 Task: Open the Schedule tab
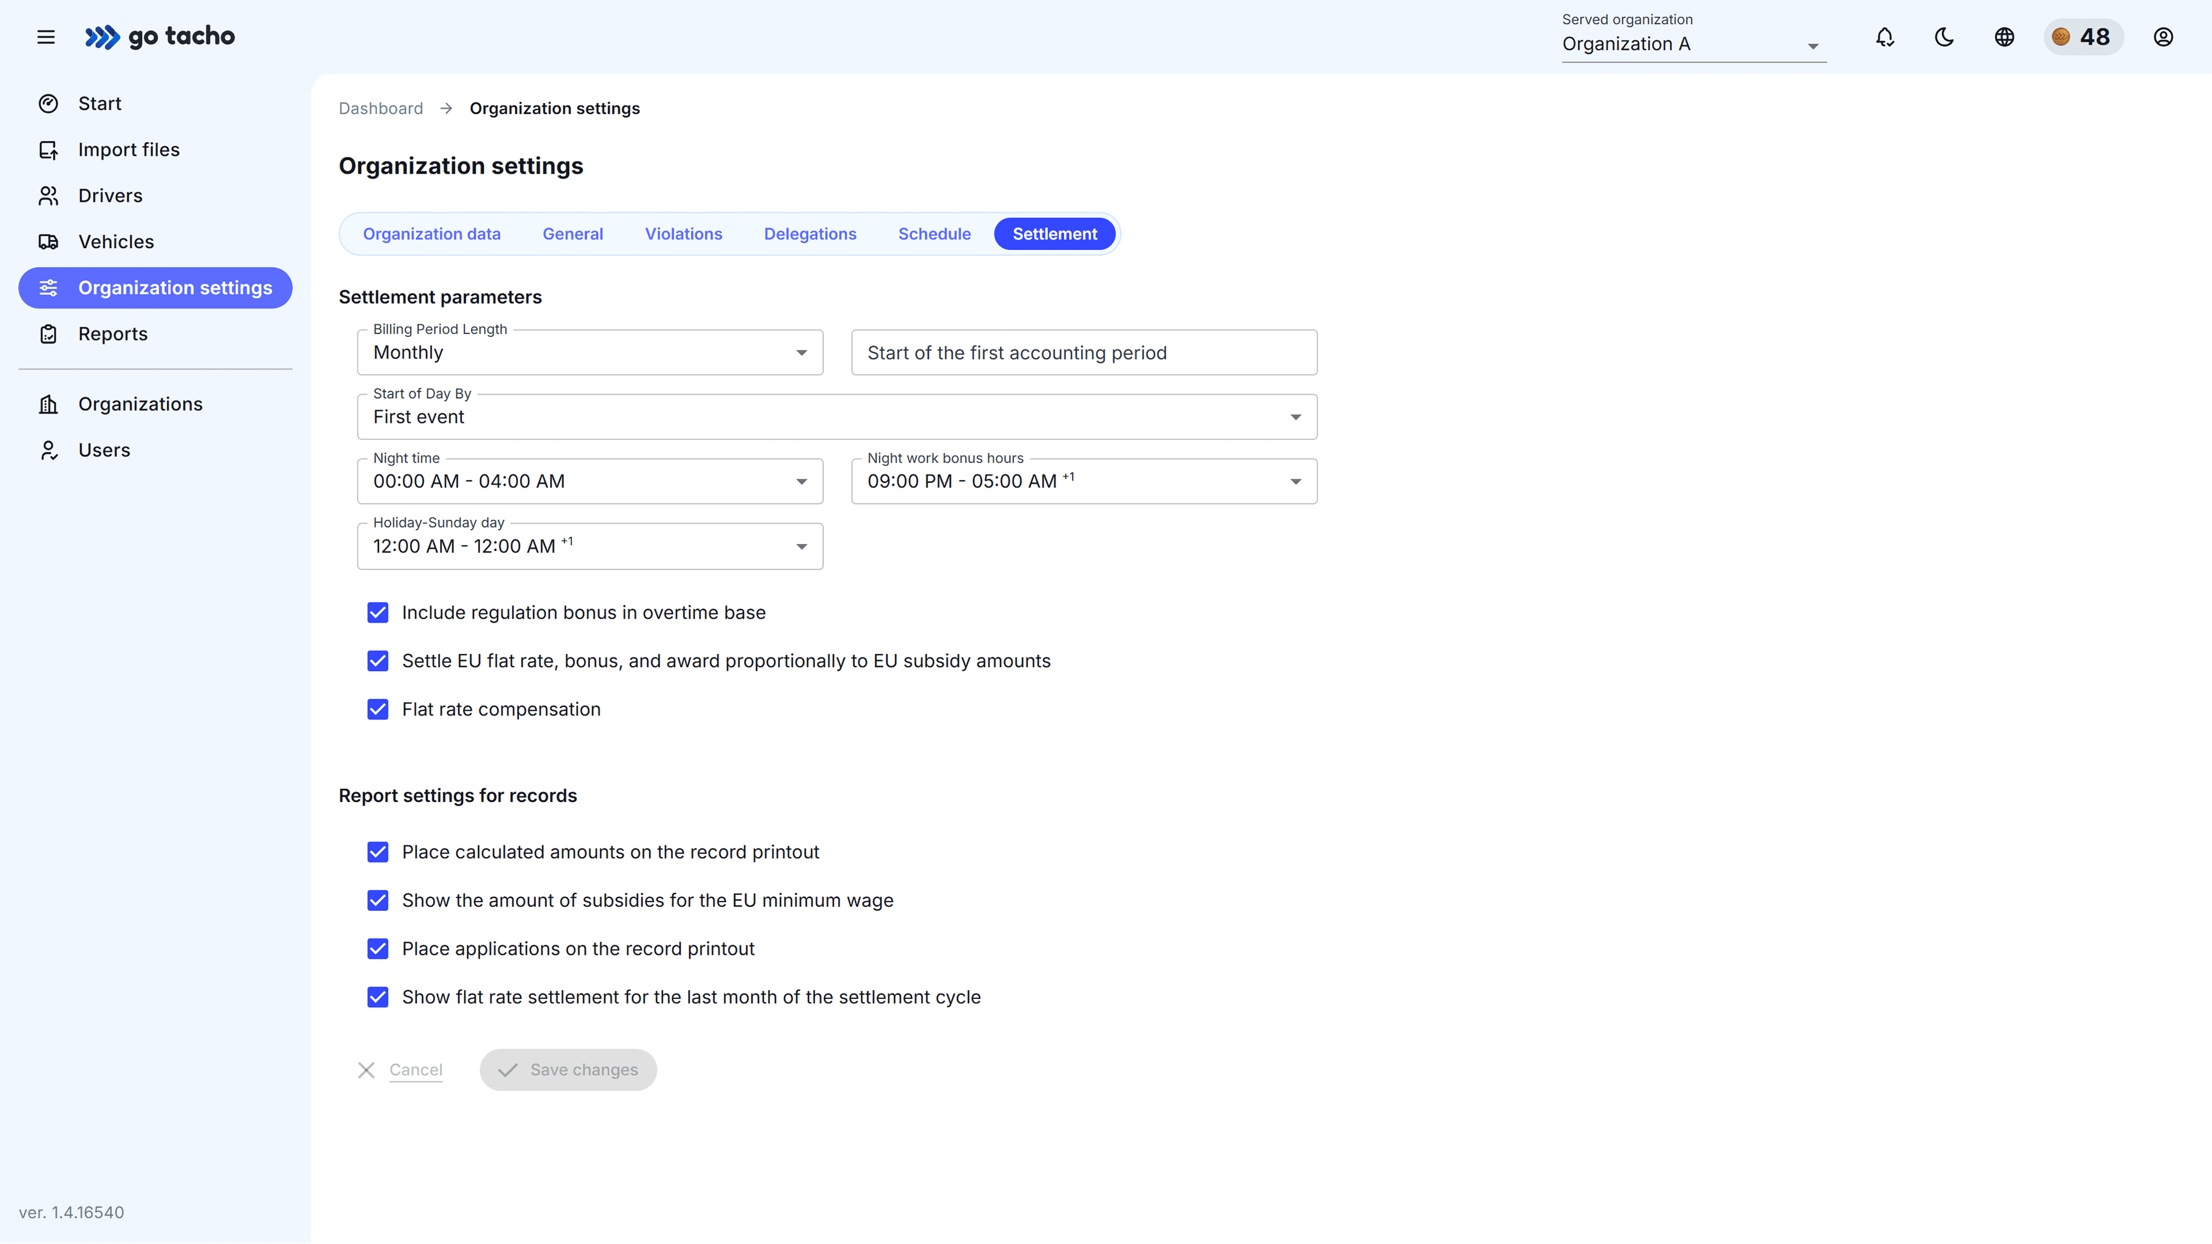pos(934,233)
